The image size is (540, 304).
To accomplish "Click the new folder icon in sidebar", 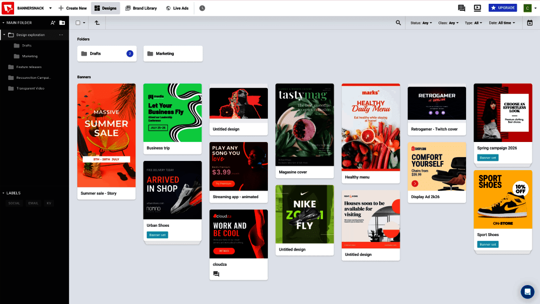I will (x=62, y=23).
